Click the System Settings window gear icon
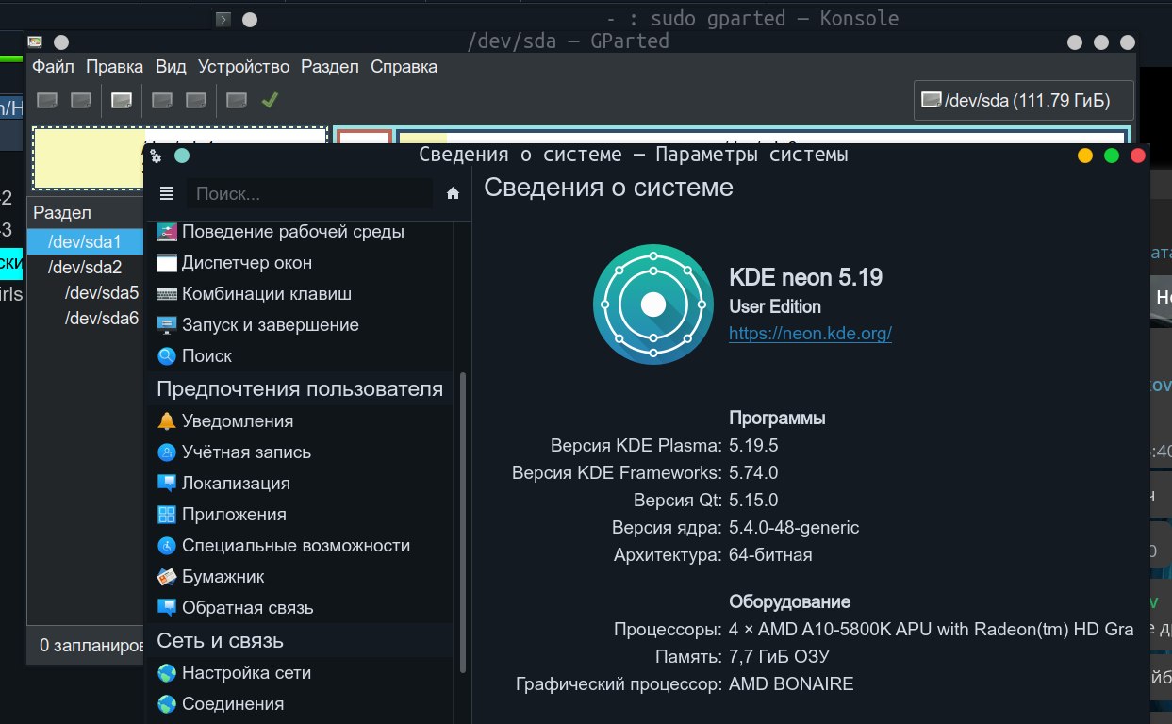Viewport: 1172px width, 724px height. [x=157, y=156]
